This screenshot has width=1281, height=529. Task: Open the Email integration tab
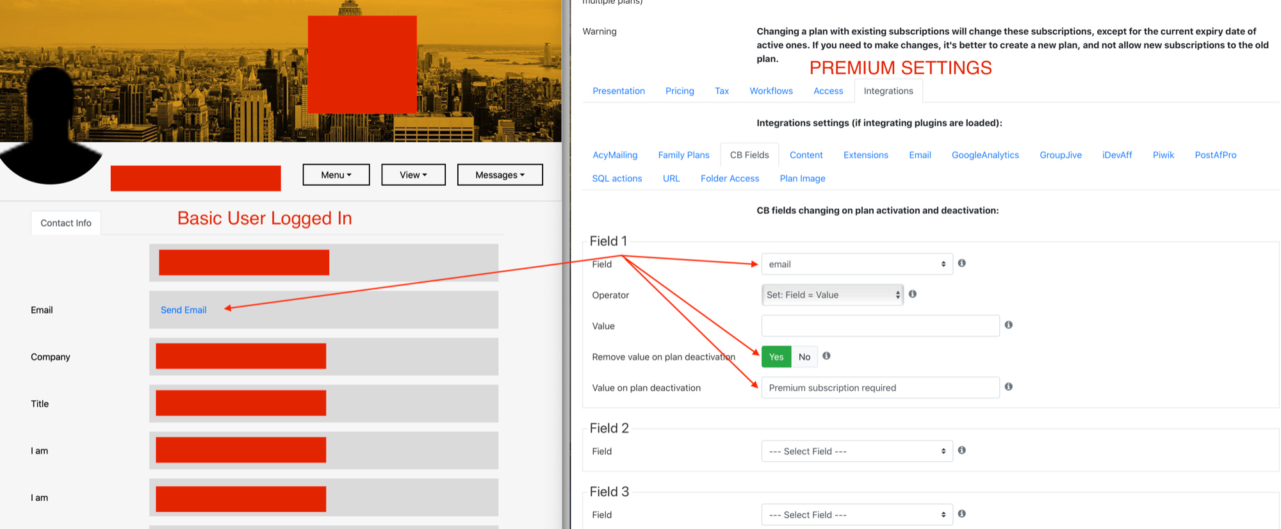(920, 155)
